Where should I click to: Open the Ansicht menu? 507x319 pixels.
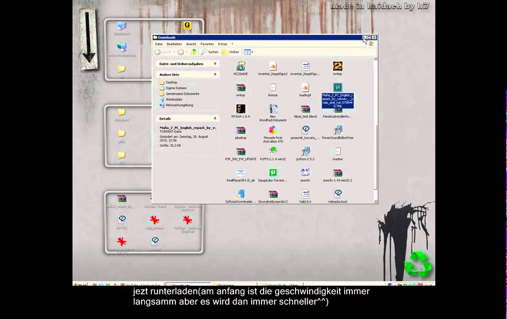coord(191,44)
